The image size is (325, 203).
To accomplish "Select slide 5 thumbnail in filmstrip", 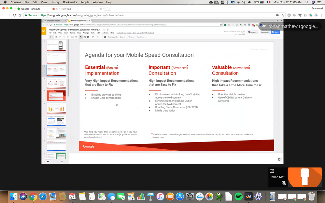I will tap(56, 95).
